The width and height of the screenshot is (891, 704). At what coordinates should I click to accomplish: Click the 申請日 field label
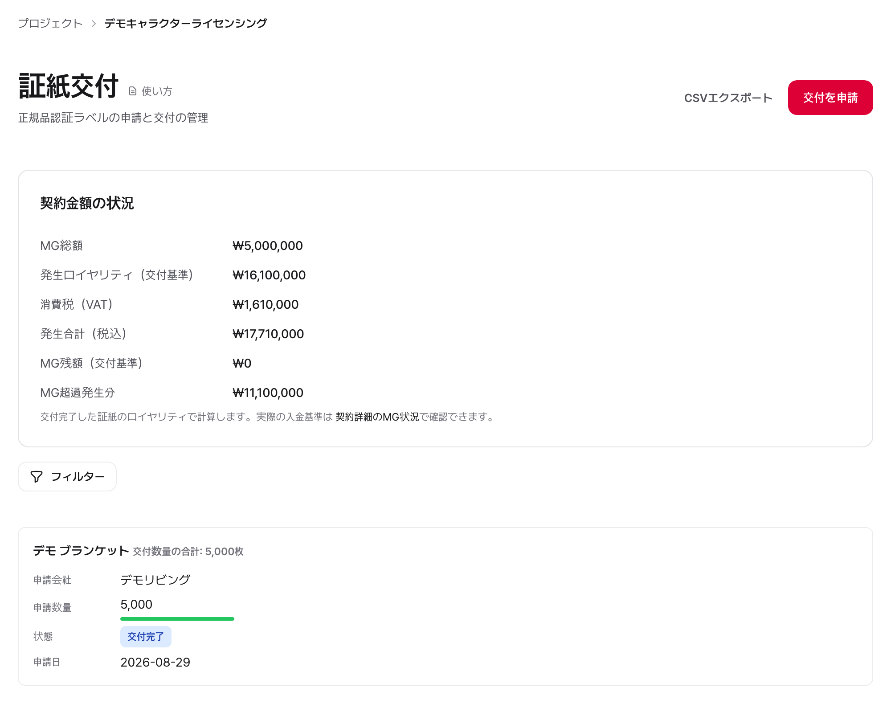(47, 662)
